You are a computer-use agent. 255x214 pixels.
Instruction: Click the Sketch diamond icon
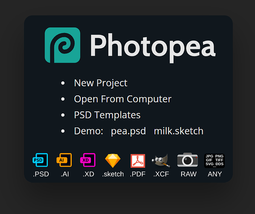pyautogui.click(x=113, y=160)
